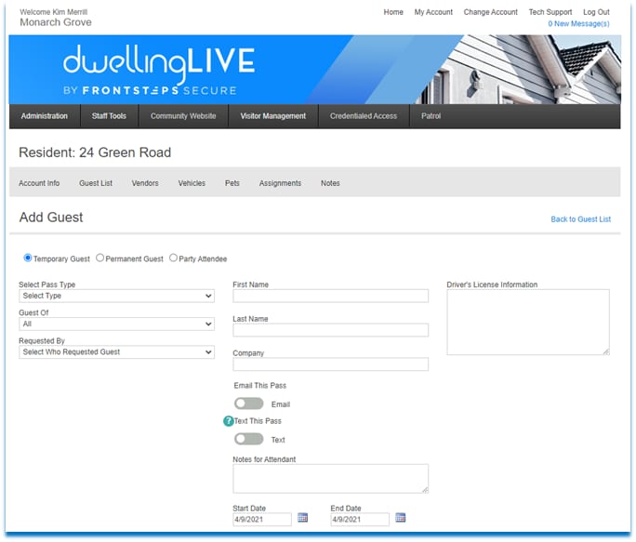
Task: Click into the Notes for Attendant textarea
Action: coord(331,479)
